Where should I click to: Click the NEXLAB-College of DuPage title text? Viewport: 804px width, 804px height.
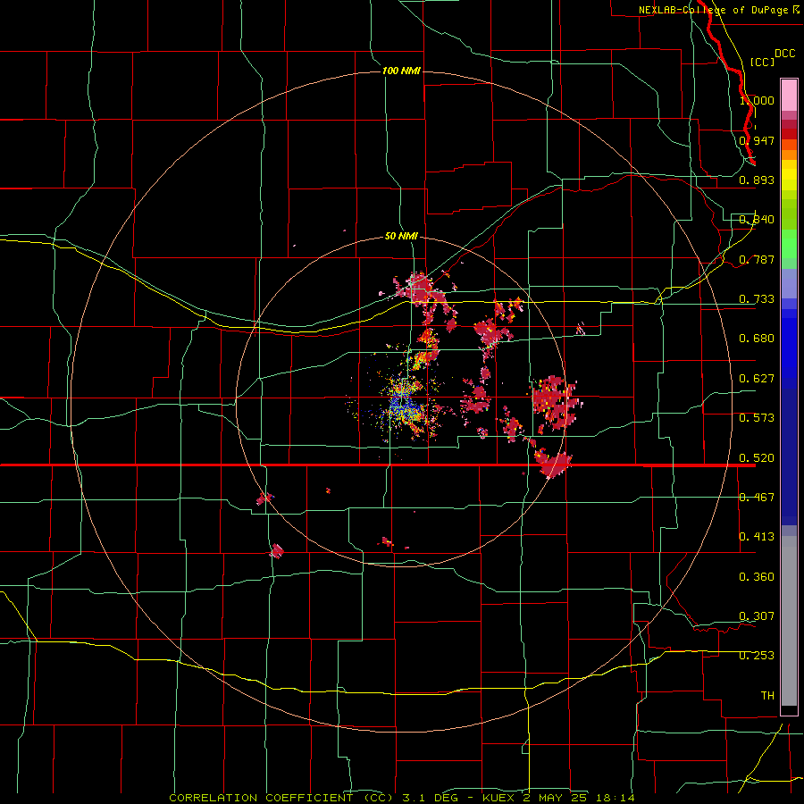click(716, 10)
